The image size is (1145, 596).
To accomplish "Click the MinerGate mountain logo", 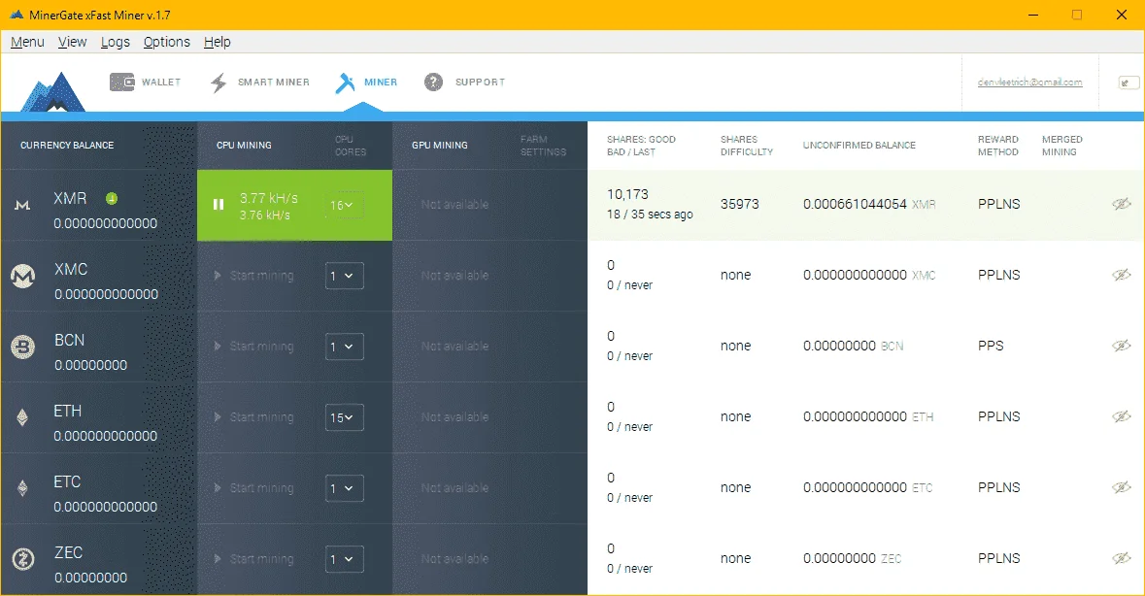I will coord(53,92).
